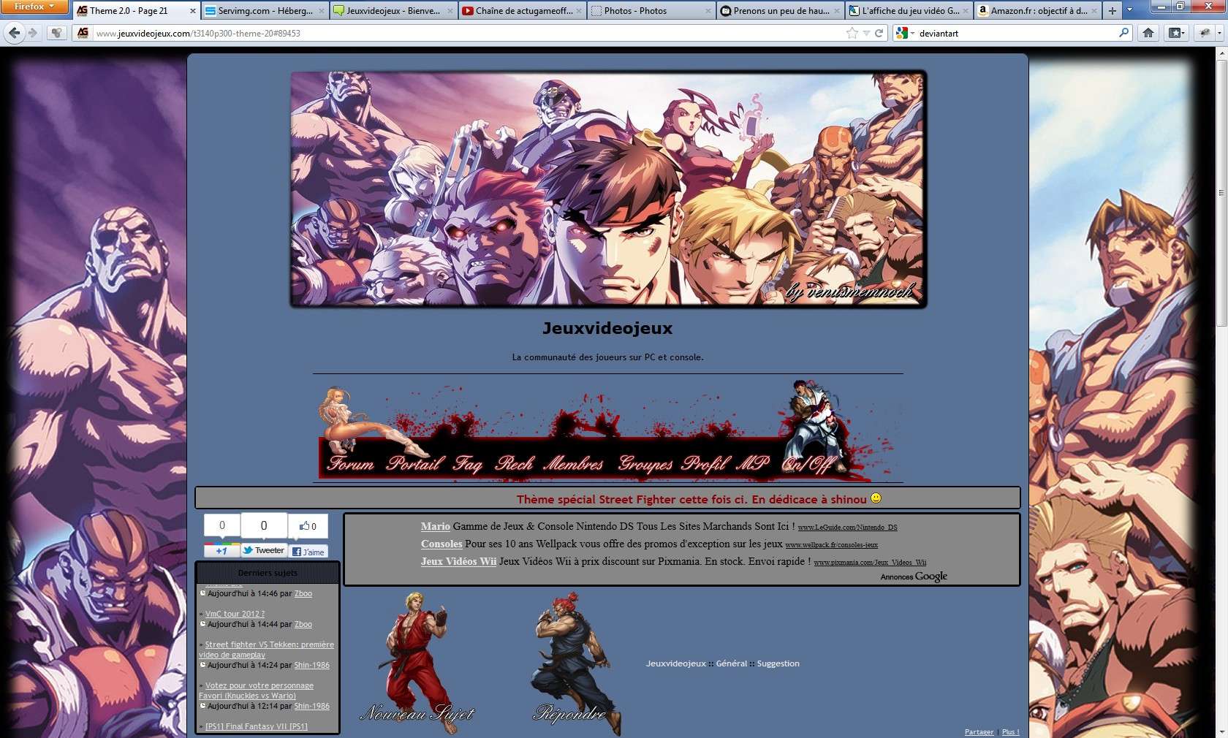1228x738 pixels.
Task: Run search with the magnifier icon
Action: pos(1124,33)
